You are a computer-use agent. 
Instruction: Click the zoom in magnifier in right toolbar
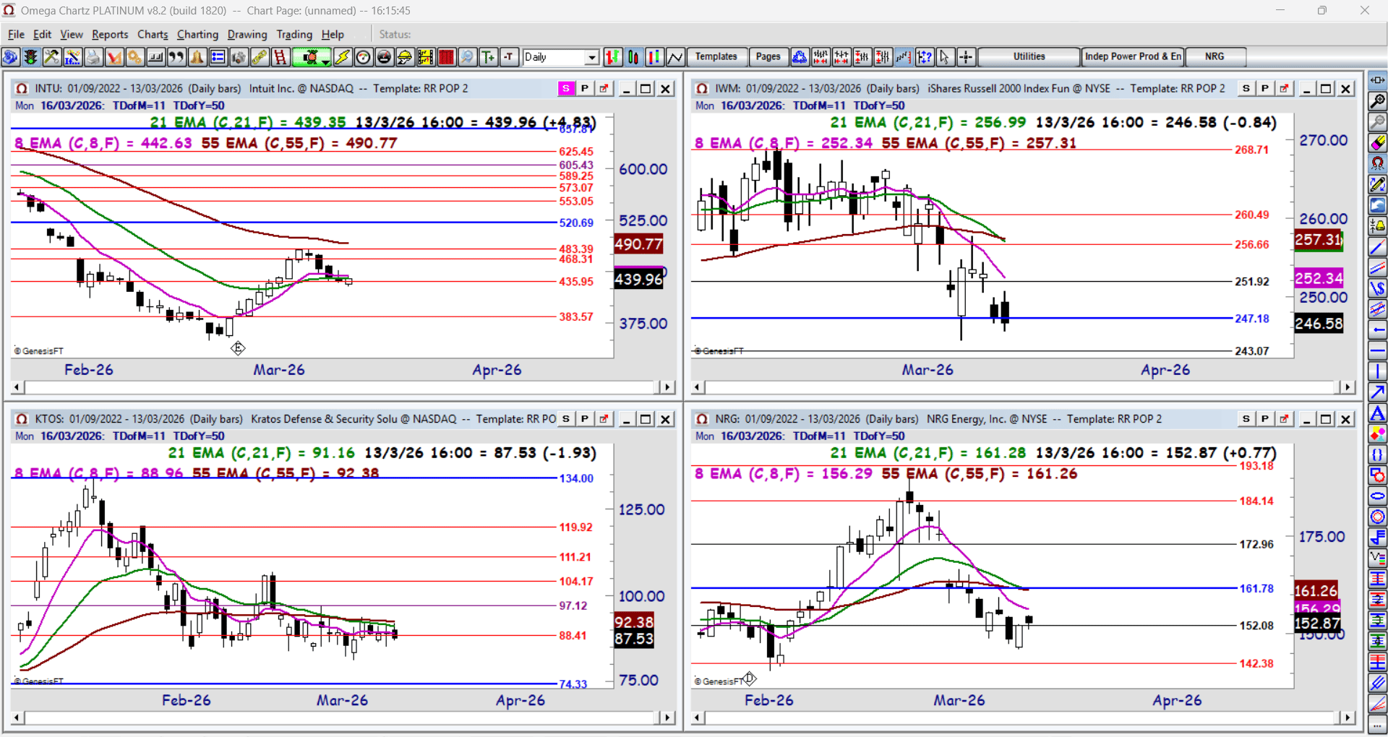pyautogui.click(x=1378, y=101)
